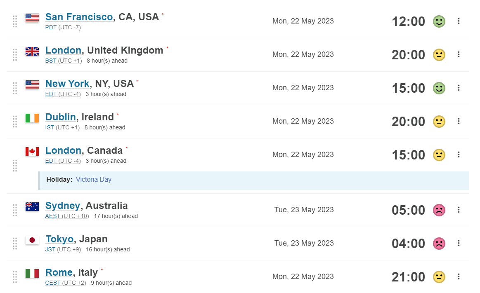
Task: Open the Victoria Day holiday link
Action: 93,180
